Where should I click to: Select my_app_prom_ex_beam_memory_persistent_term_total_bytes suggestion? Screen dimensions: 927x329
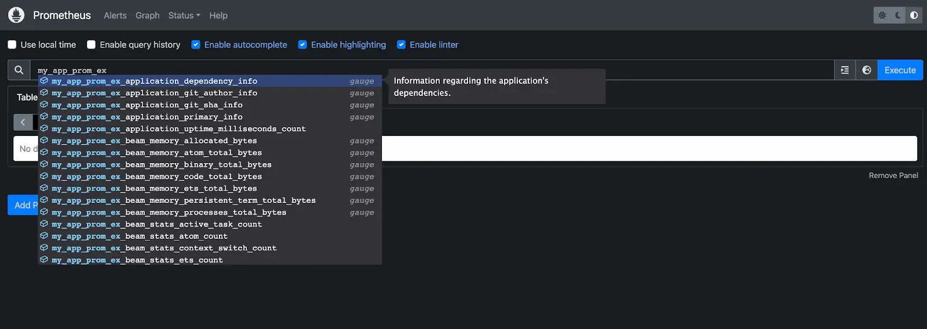click(210, 200)
